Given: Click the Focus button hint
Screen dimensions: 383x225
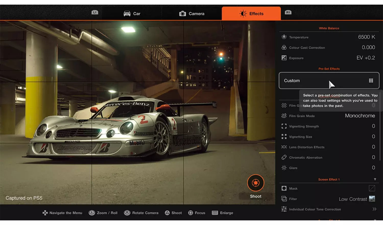Looking at the screenshot, I should 197,213.
